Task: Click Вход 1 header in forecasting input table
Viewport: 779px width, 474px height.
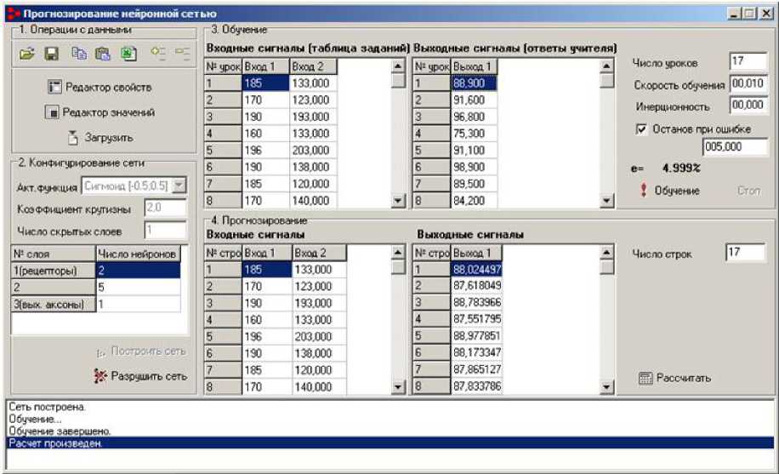Action: coord(267,253)
